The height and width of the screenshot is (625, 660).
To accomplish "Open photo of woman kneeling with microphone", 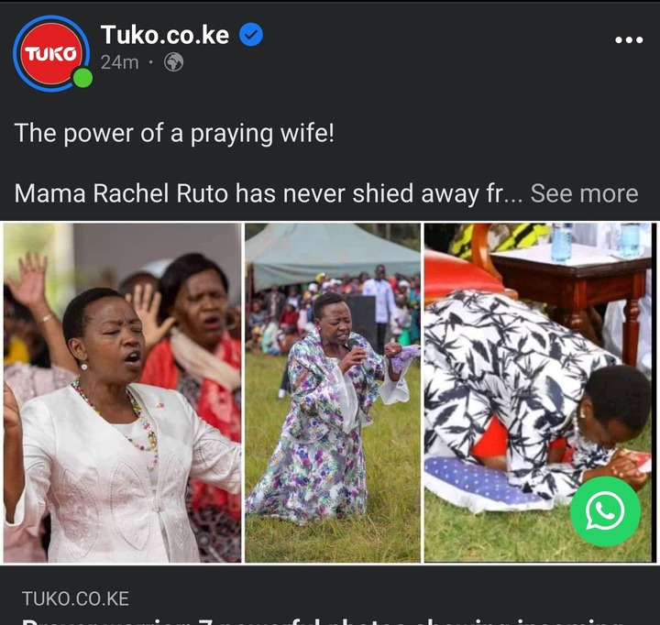I will 333,392.
